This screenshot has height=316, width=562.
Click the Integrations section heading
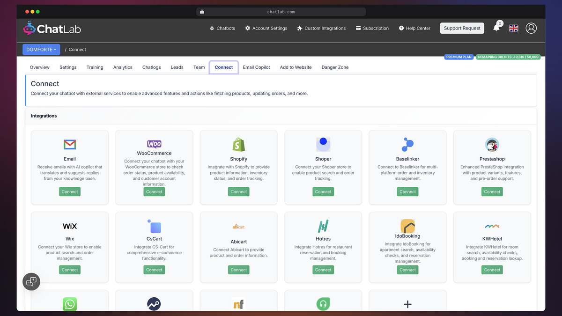point(44,116)
